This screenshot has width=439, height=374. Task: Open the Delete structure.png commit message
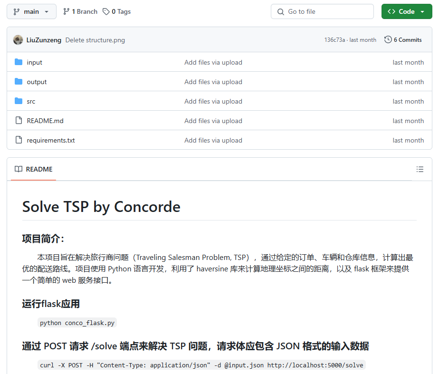(x=95, y=40)
